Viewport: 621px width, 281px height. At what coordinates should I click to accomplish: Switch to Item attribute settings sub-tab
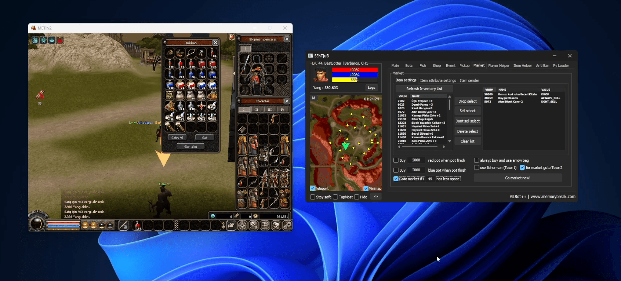point(438,80)
